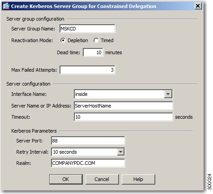Click the Timeout seconds field
213x194 pixels.
(x=123, y=117)
